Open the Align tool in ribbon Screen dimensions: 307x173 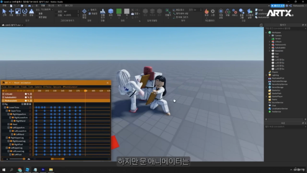pos(102,13)
